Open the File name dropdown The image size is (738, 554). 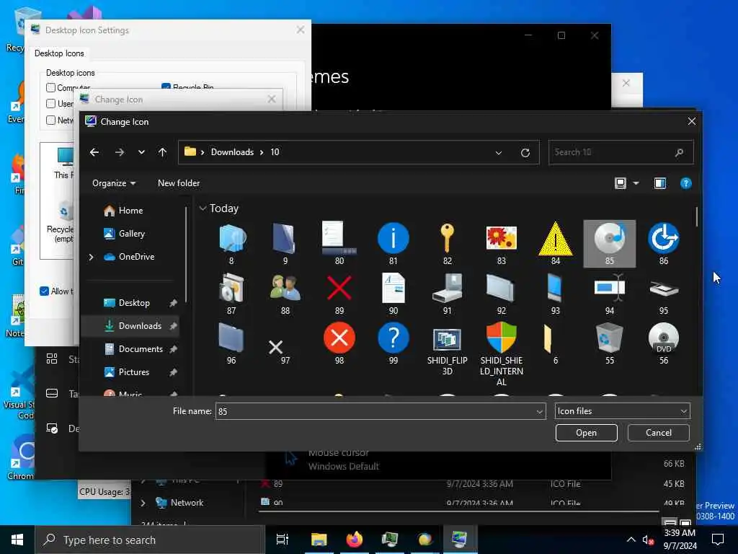(539, 412)
